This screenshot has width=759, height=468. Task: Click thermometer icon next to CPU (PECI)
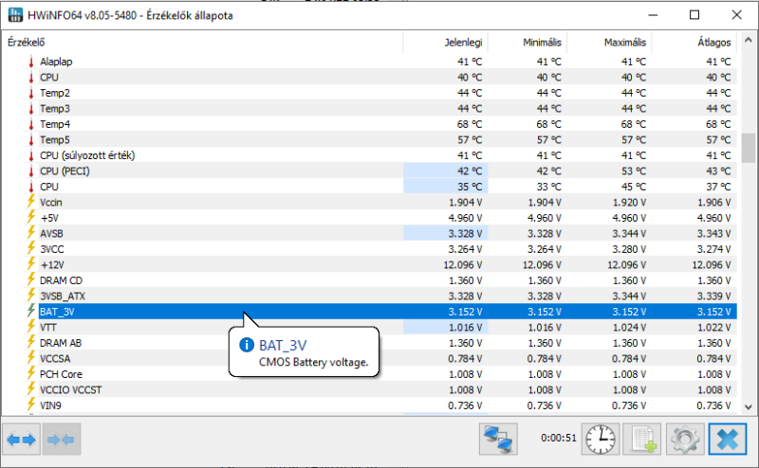coord(31,171)
